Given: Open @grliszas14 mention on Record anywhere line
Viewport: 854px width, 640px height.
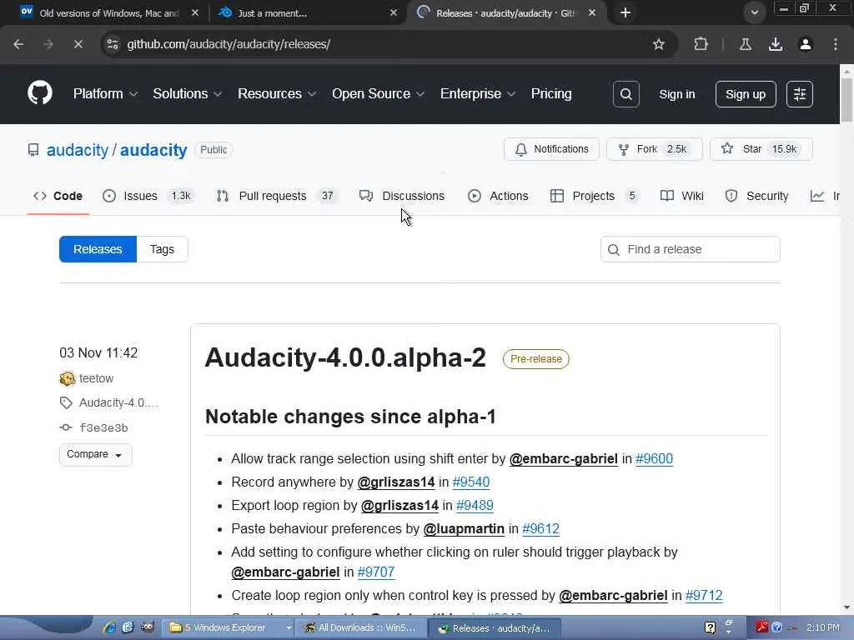Looking at the screenshot, I should click(396, 482).
